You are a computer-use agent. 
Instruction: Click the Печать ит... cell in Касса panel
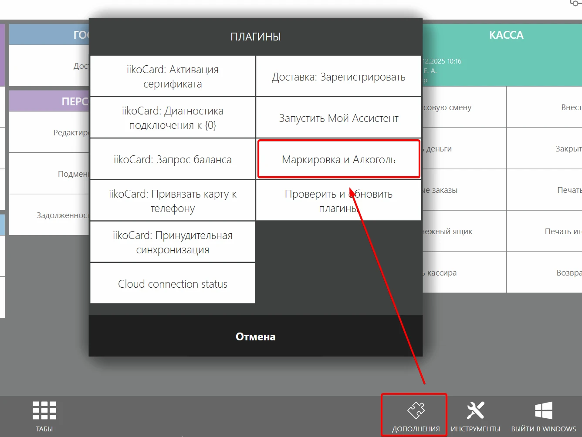pos(545,231)
